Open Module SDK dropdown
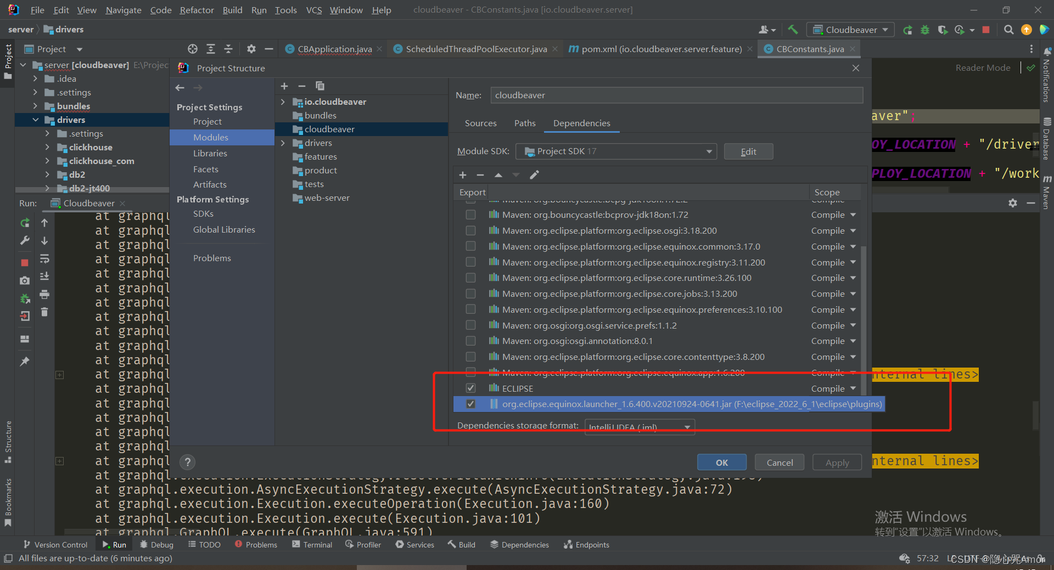1054x570 pixels. [x=616, y=151]
